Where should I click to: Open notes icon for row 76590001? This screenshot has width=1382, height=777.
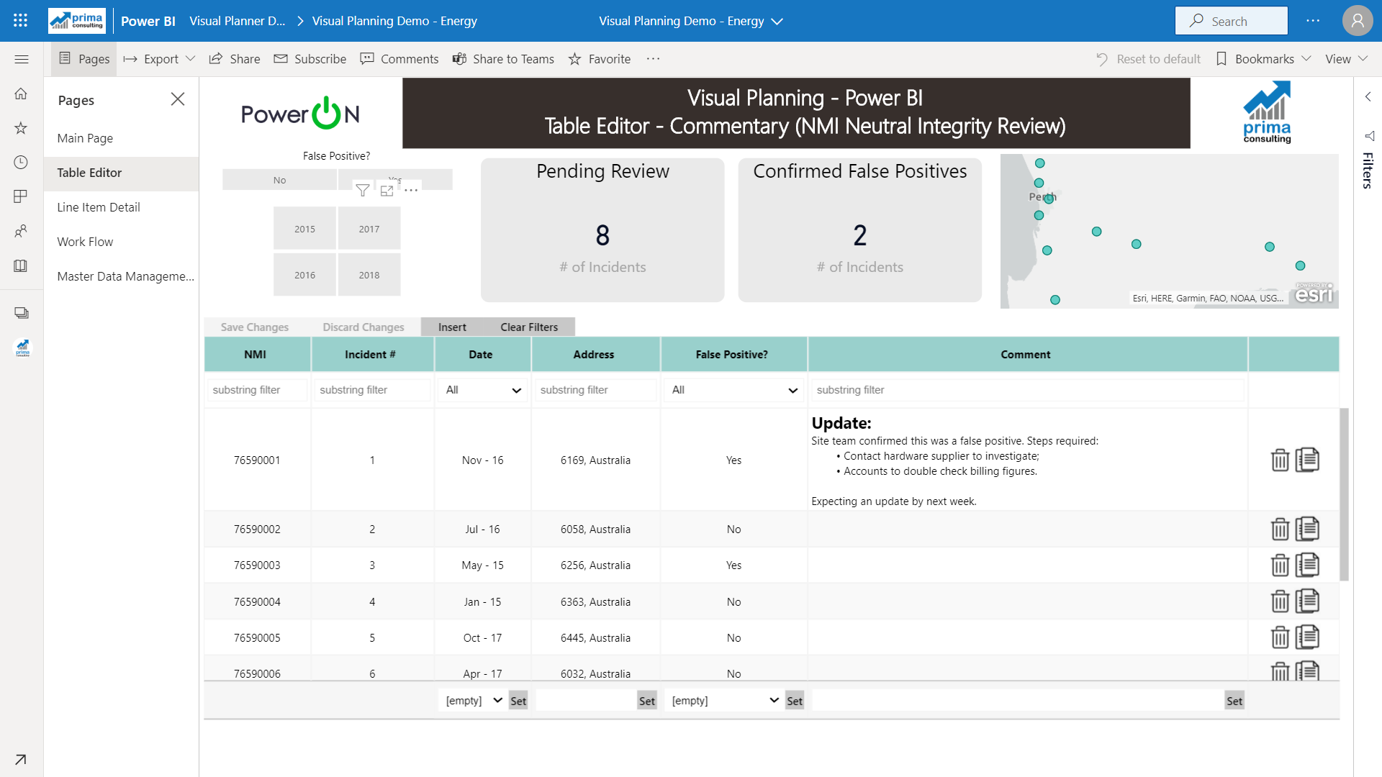click(1307, 460)
